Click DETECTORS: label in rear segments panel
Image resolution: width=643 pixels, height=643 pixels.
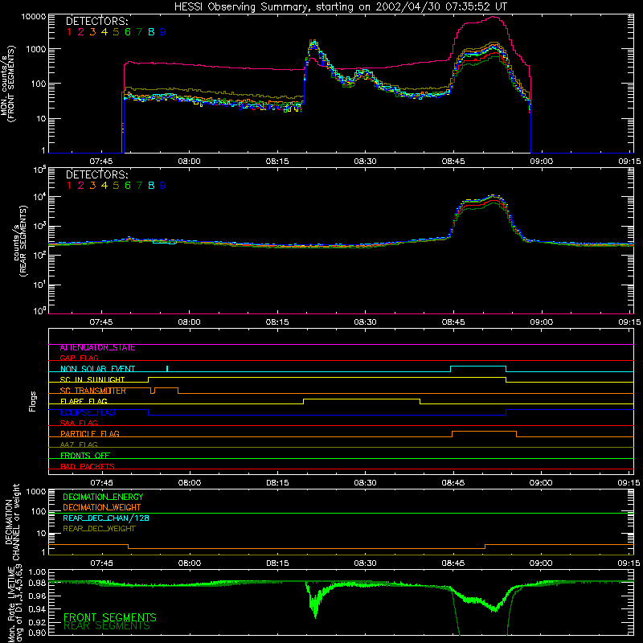[97, 174]
